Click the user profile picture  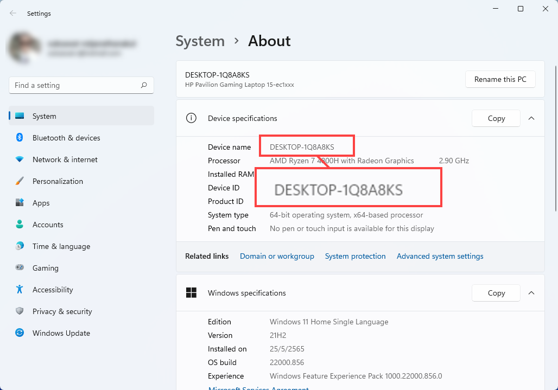tap(24, 48)
